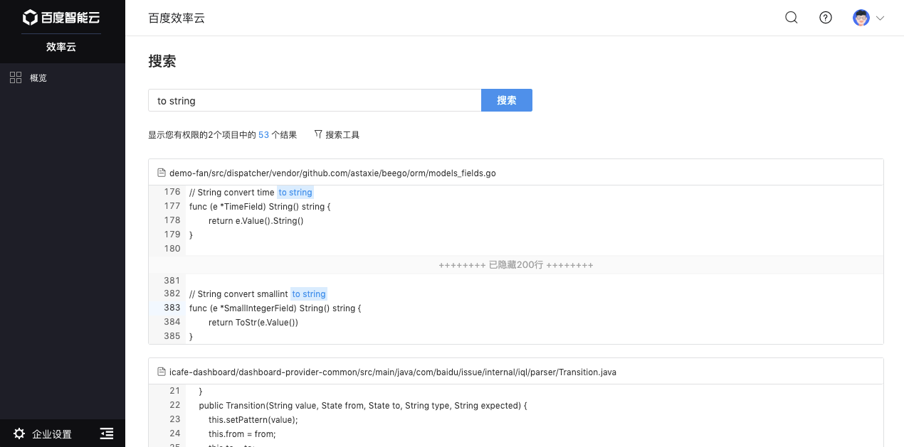This screenshot has height=447, width=904.
Task: Click the file icon next to Transition.java
Action: click(161, 372)
